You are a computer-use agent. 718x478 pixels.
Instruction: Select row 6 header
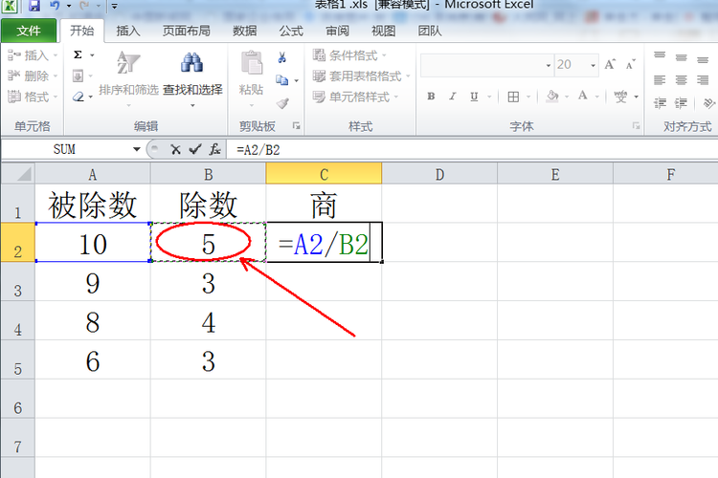click(17, 399)
